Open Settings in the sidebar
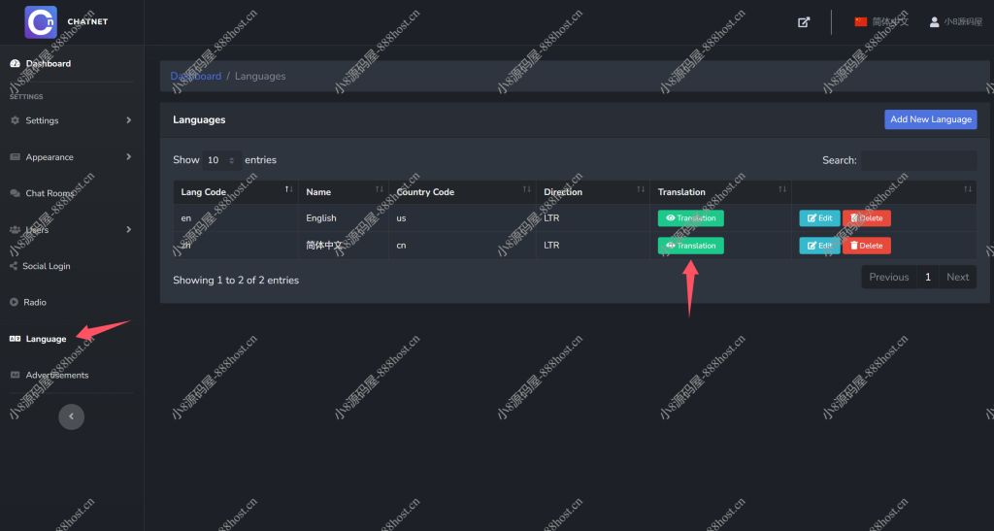The height and width of the screenshot is (531, 994). (x=71, y=120)
